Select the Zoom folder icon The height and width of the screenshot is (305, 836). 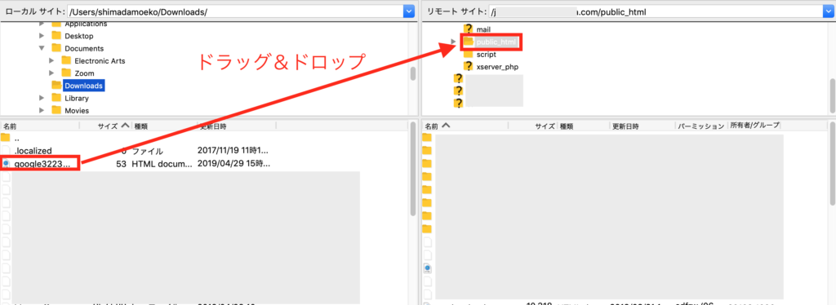click(x=66, y=73)
